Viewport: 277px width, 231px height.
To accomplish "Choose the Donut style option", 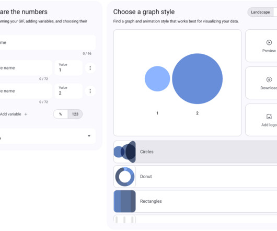I will pyautogui.click(x=195, y=177).
